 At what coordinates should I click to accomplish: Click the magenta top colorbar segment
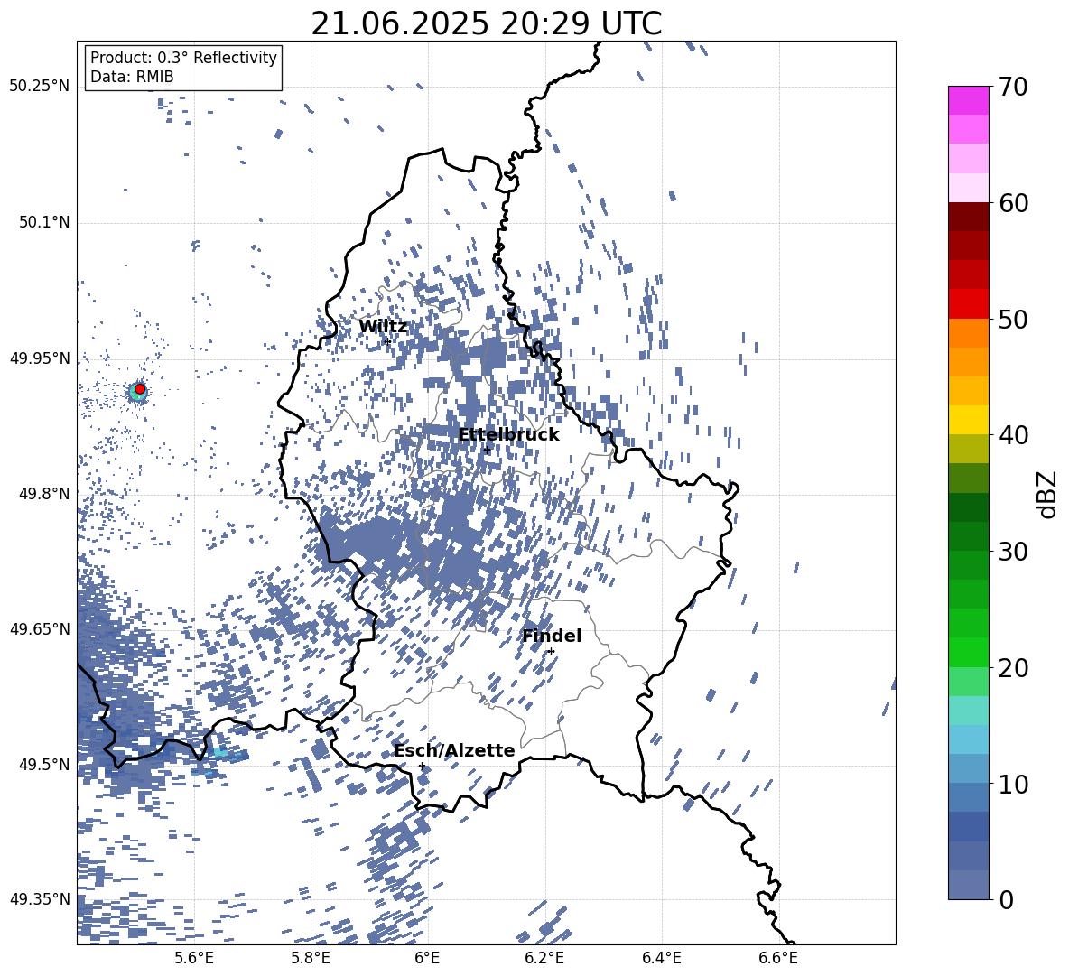pos(968,101)
